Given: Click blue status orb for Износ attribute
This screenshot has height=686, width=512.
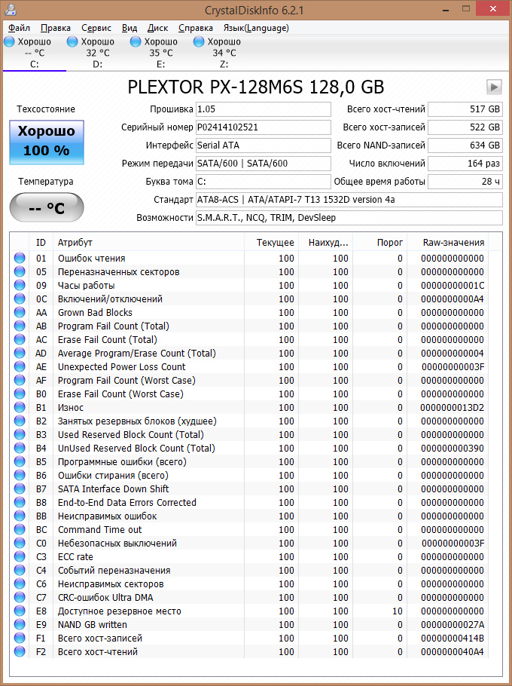Looking at the screenshot, I should pyautogui.click(x=20, y=407).
